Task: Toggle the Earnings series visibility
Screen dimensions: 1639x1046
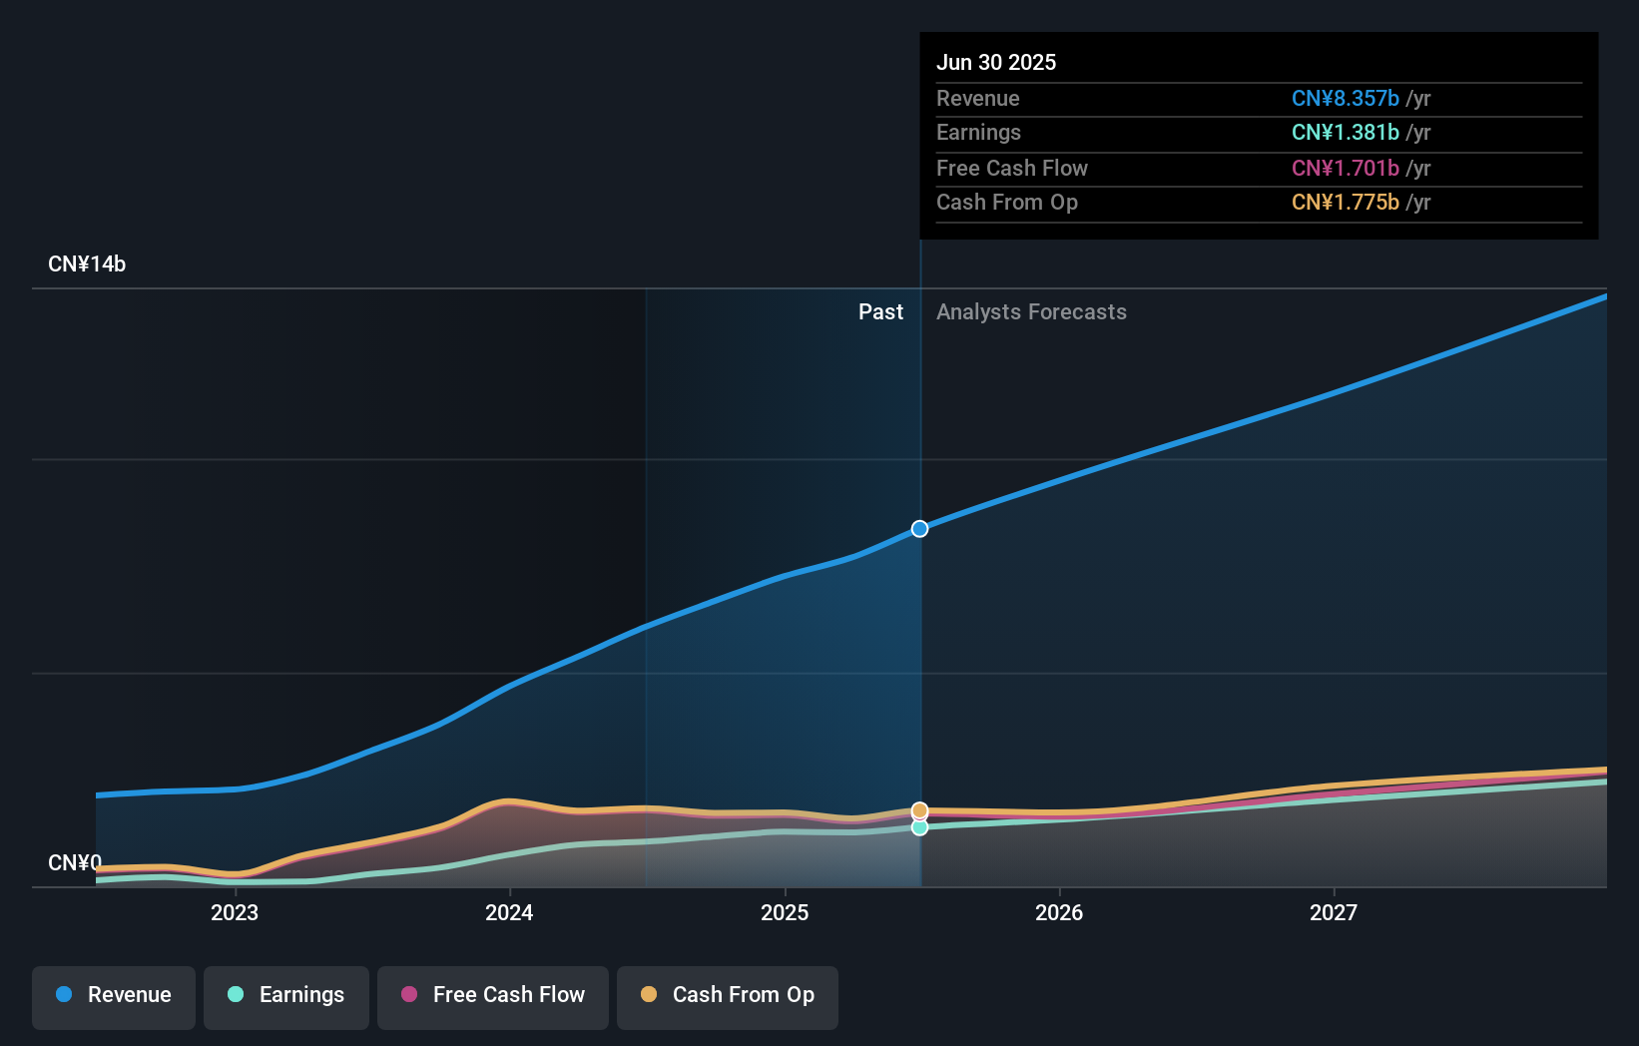Action: click(x=285, y=995)
